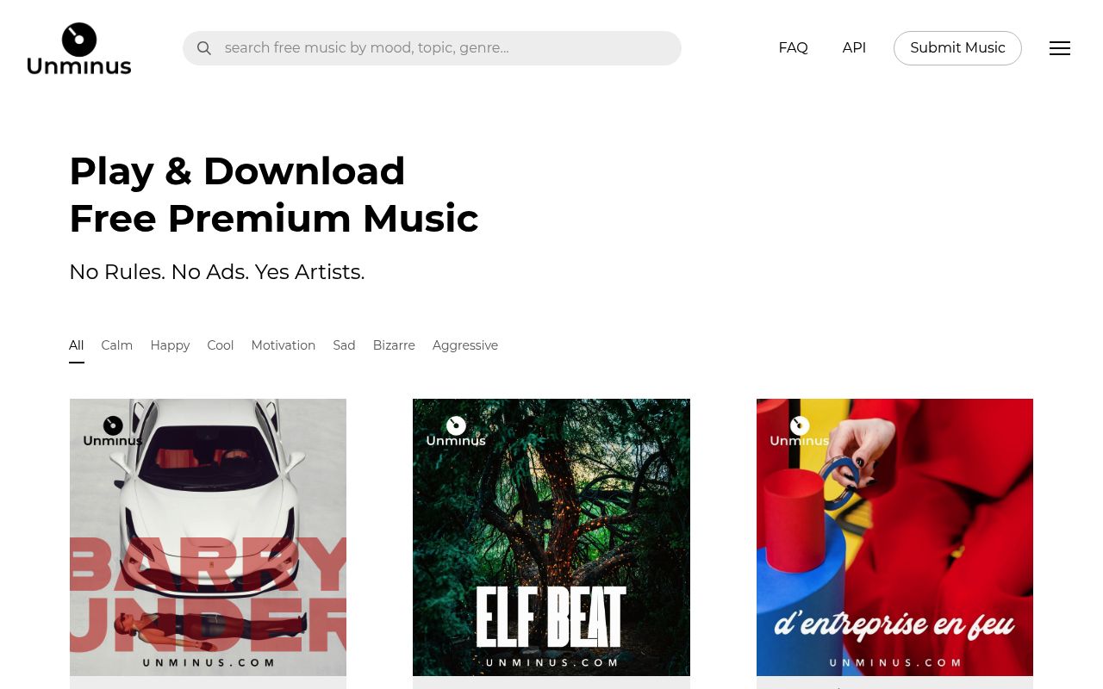Click Unminus logo on Elf Beat cover
This screenshot has height=689, width=1103.
(x=456, y=431)
